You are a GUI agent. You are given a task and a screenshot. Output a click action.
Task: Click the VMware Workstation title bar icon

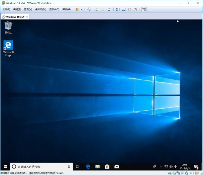pyautogui.click(x=3, y=3)
